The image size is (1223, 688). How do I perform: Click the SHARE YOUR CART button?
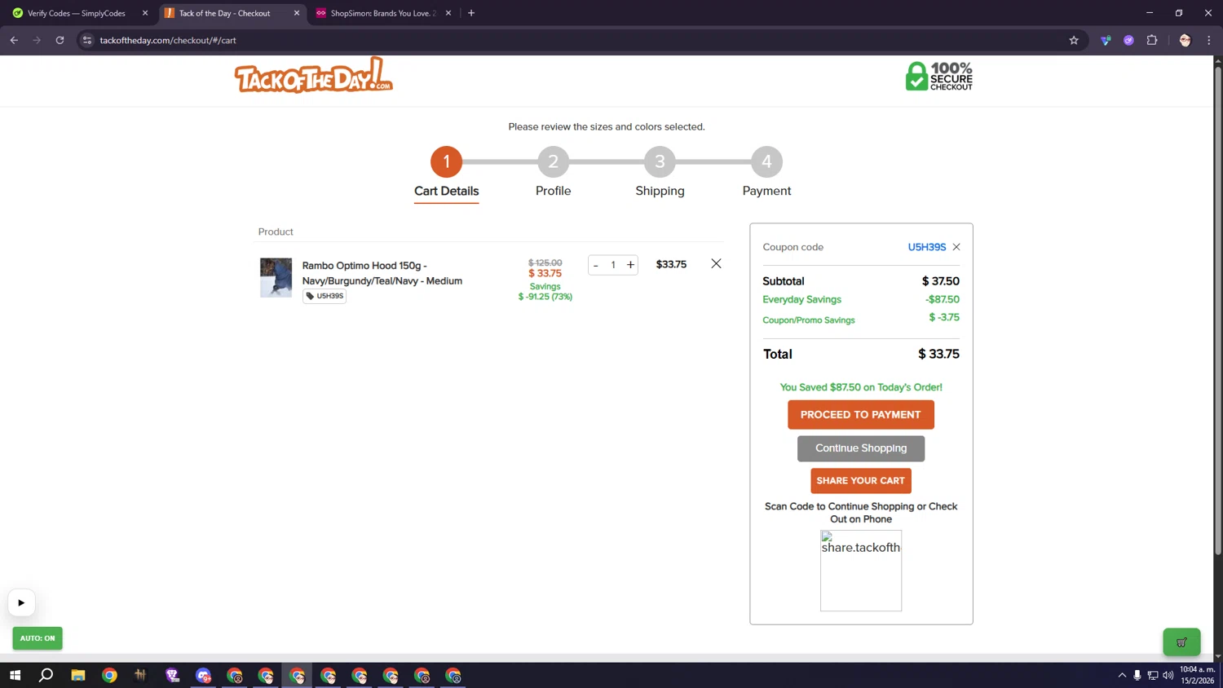point(860,481)
